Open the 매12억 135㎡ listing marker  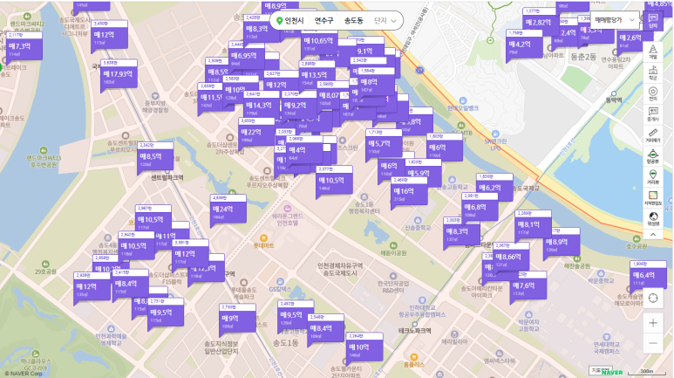(92, 286)
